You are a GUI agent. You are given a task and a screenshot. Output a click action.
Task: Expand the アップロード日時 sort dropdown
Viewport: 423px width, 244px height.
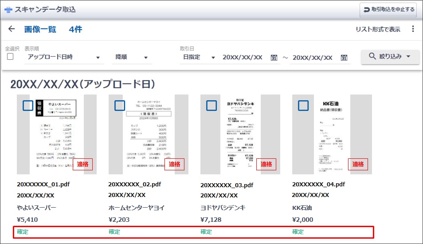pyautogui.click(x=63, y=57)
